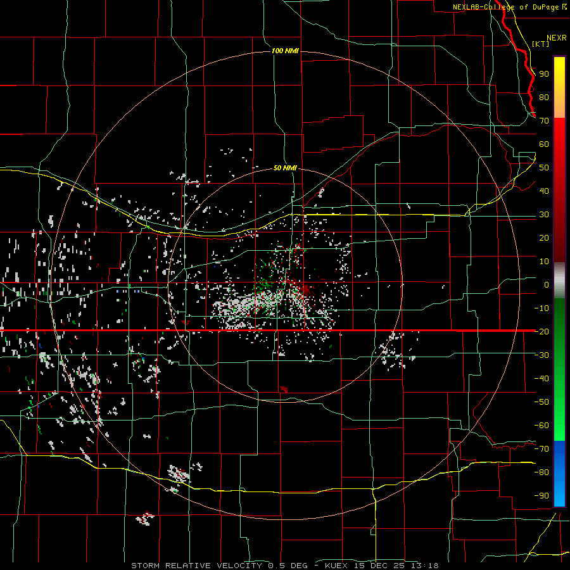Click the KUEX station identifier in footer
The width and height of the screenshot is (570, 570).
tap(336, 566)
